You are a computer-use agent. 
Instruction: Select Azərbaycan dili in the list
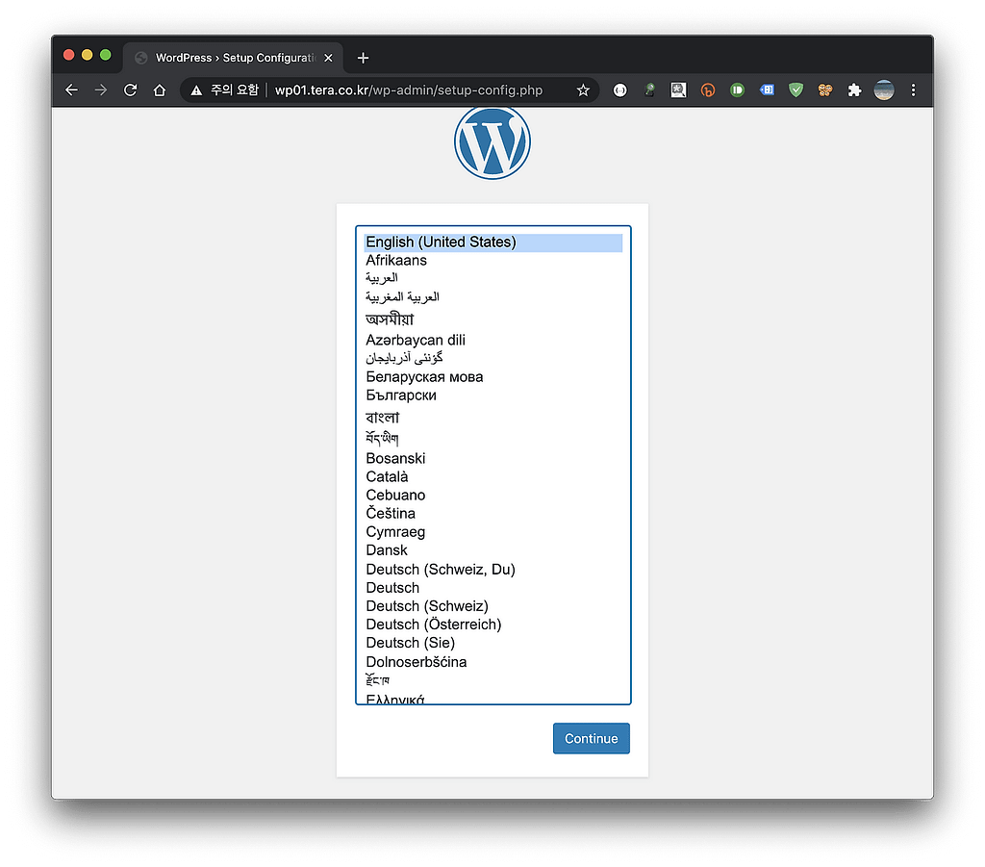tap(493, 340)
